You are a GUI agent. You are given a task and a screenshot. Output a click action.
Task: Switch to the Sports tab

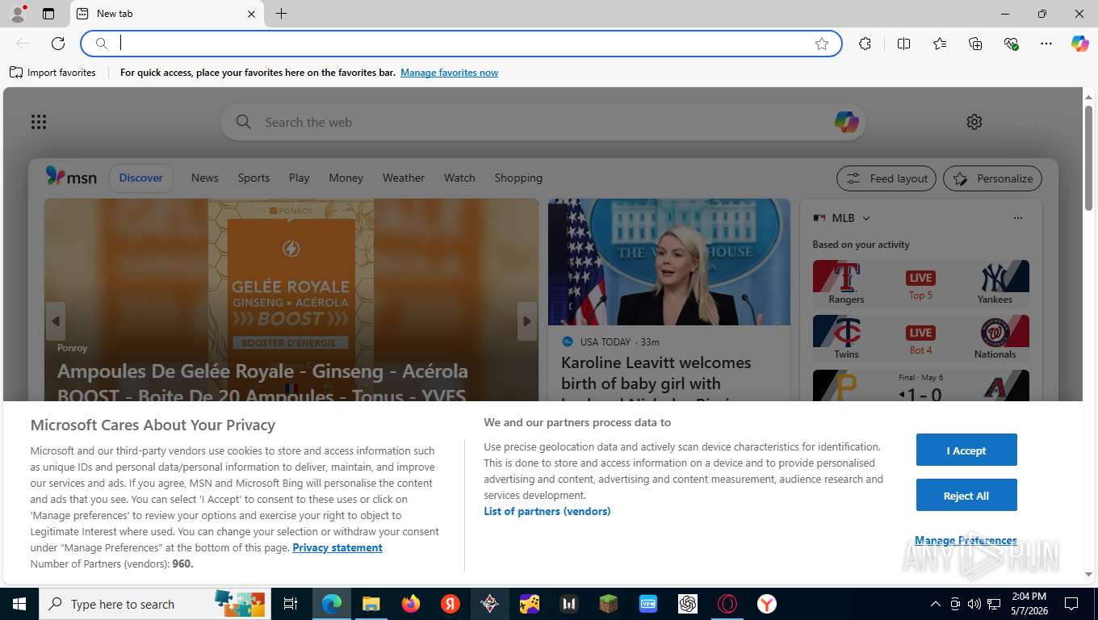[x=254, y=178]
